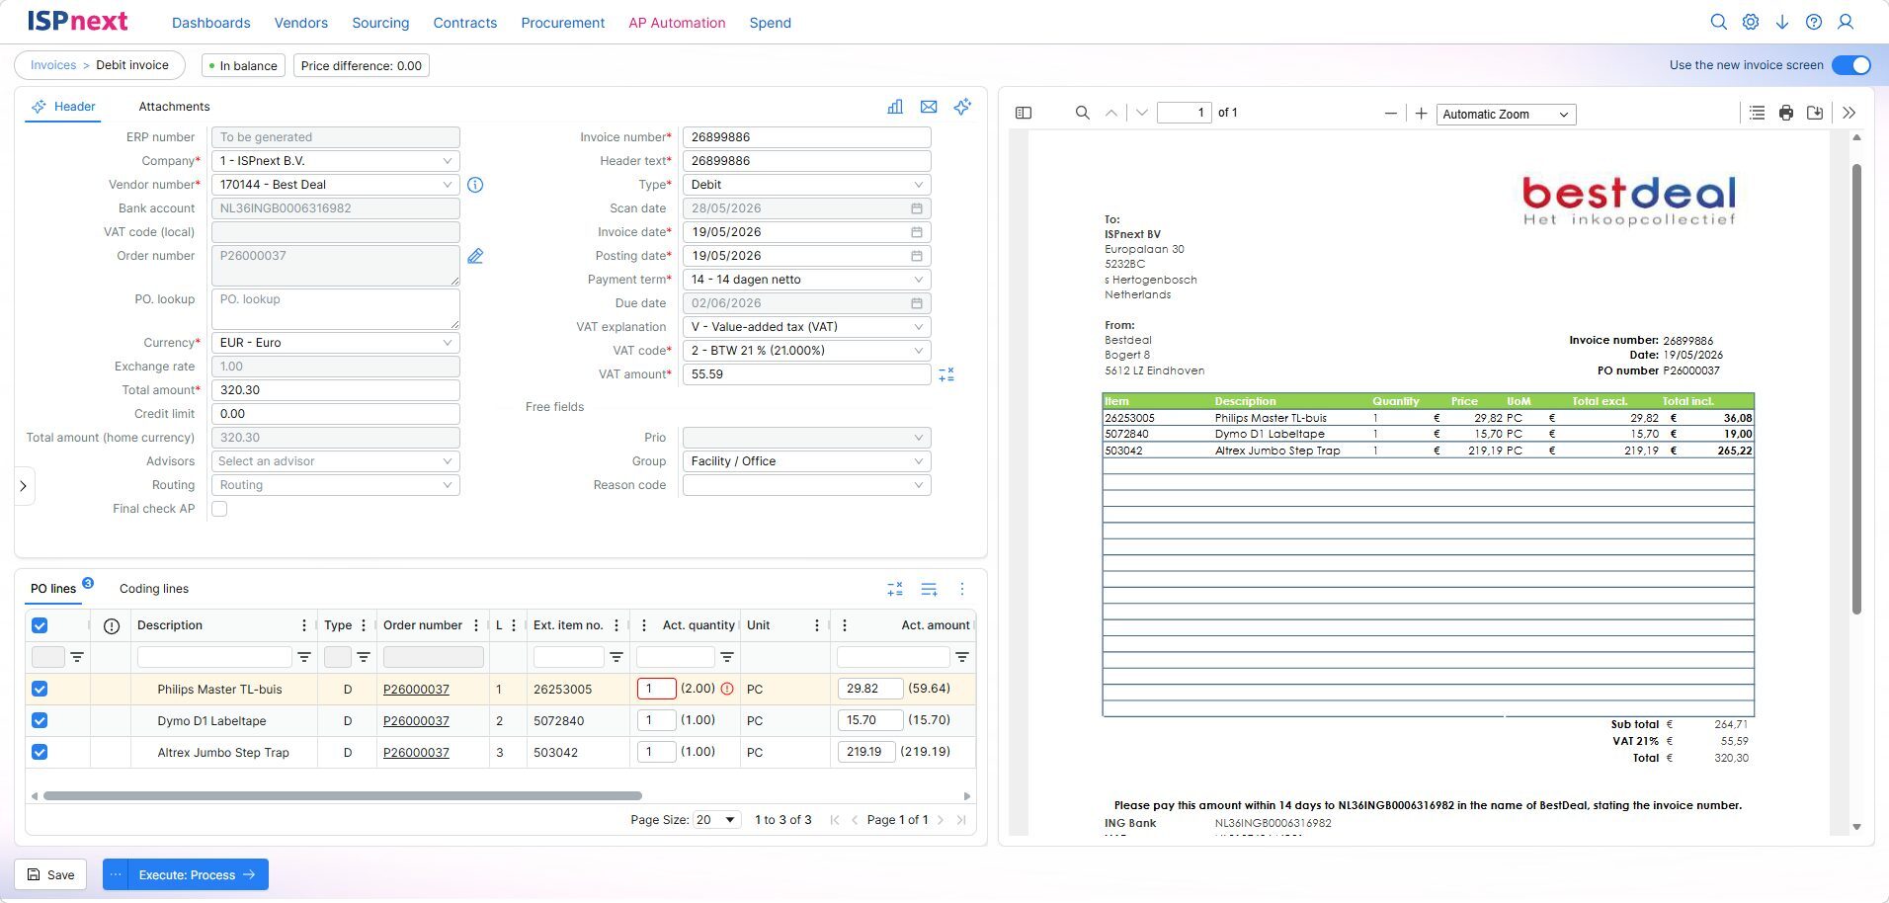Toggle the PDF viewer sidebar
The image size is (1889, 903).
coord(1024,114)
